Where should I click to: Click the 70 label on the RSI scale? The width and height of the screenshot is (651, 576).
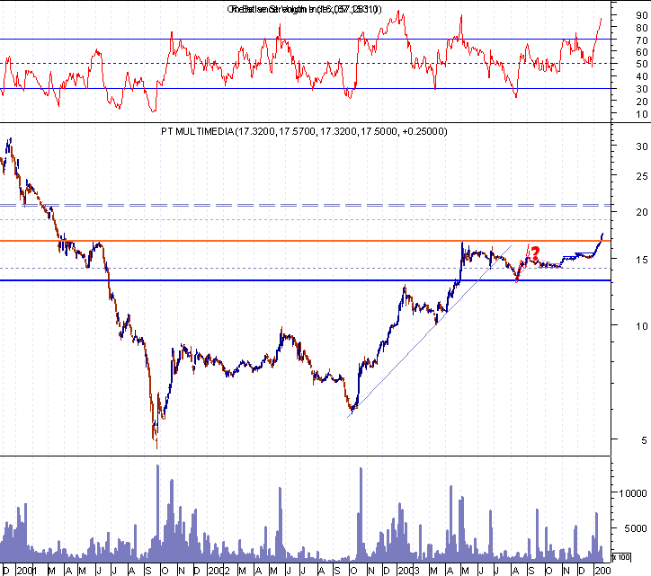(x=641, y=40)
